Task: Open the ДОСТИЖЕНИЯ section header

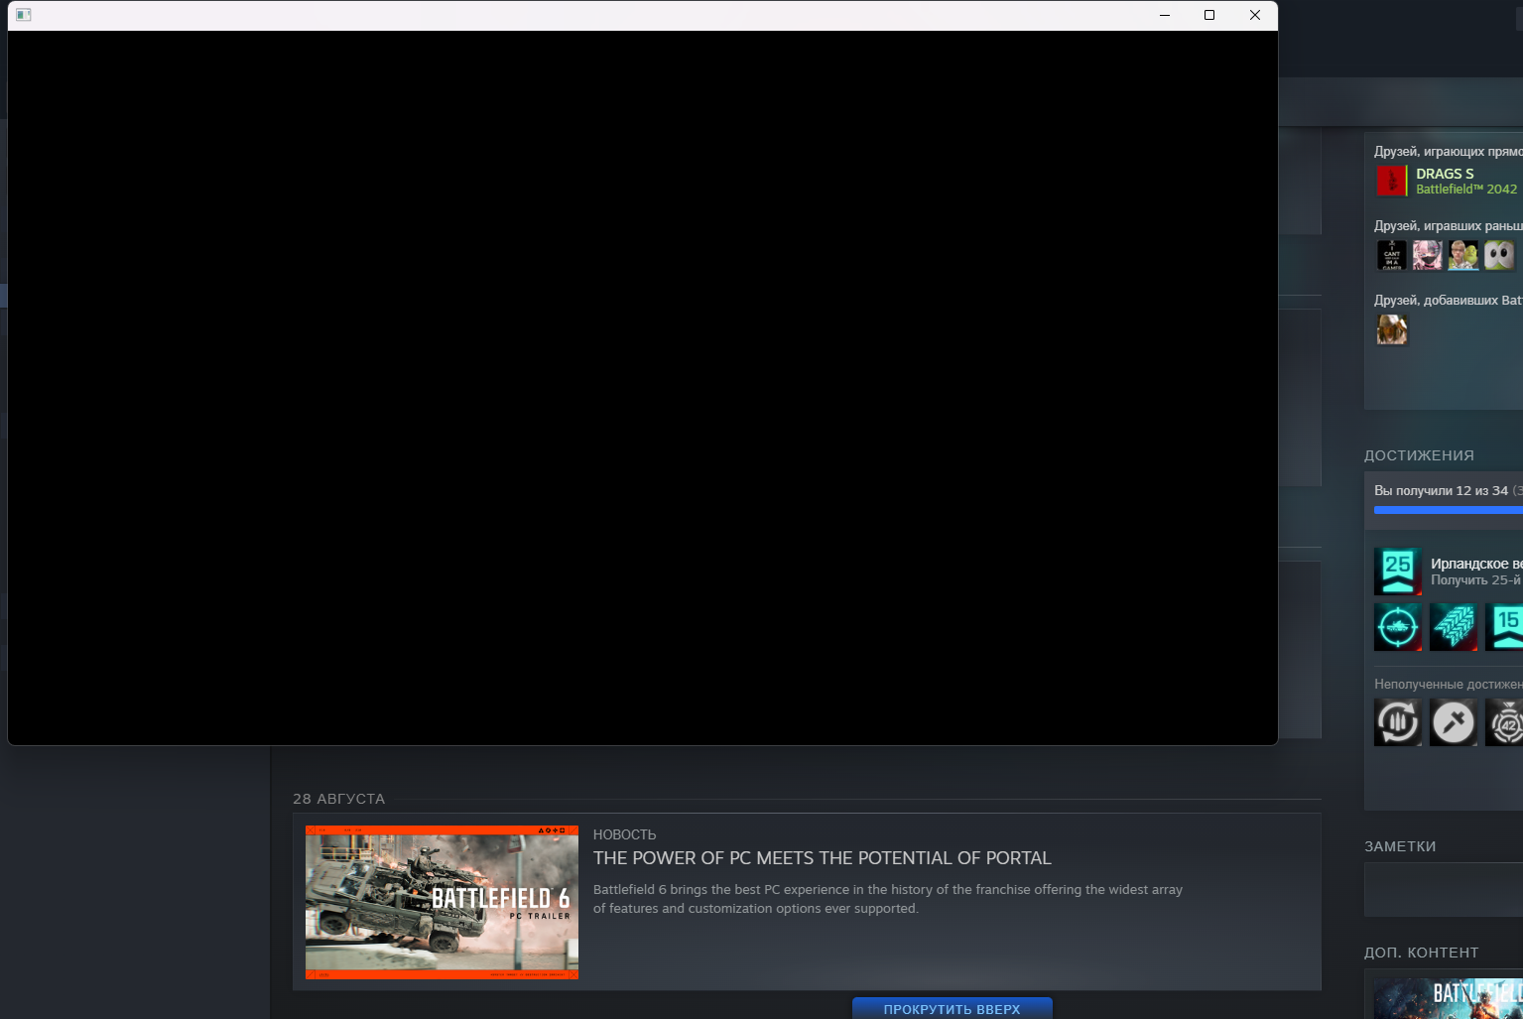Action: click(x=1419, y=455)
